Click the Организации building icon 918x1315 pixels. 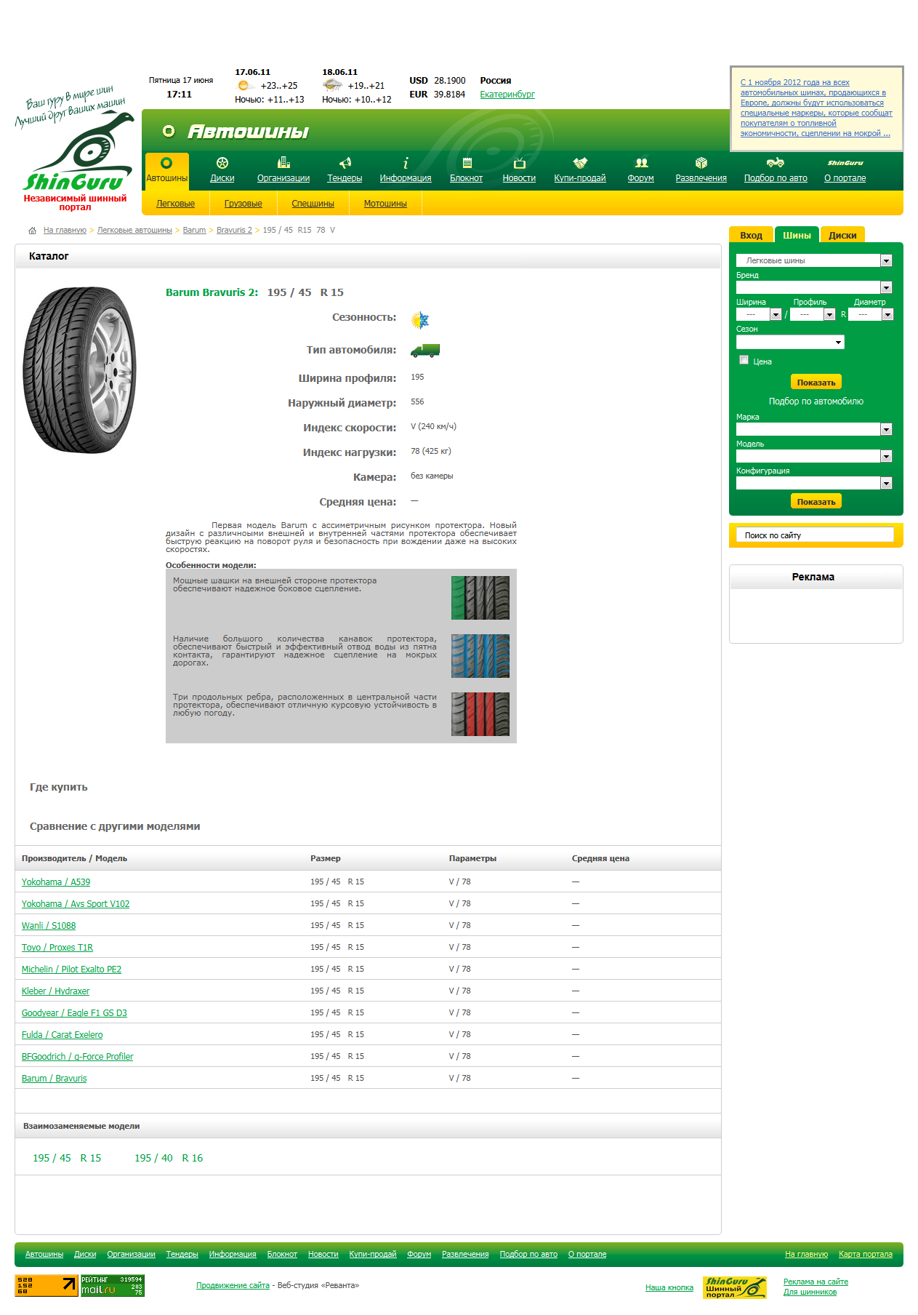pyautogui.click(x=283, y=162)
